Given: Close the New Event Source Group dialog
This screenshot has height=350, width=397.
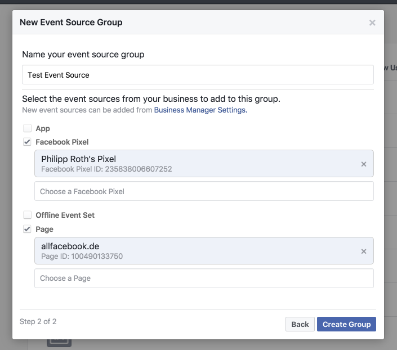Looking at the screenshot, I should pyautogui.click(x=372, y=23).
